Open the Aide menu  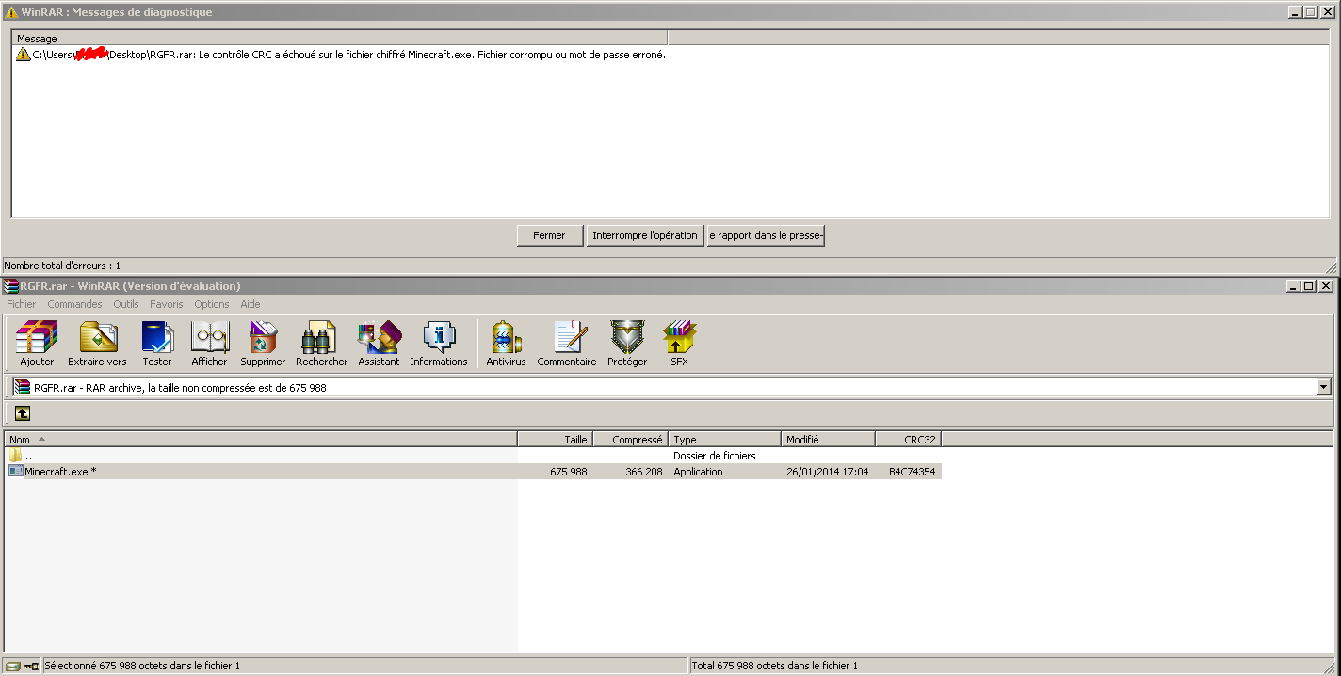pos(250,304)
